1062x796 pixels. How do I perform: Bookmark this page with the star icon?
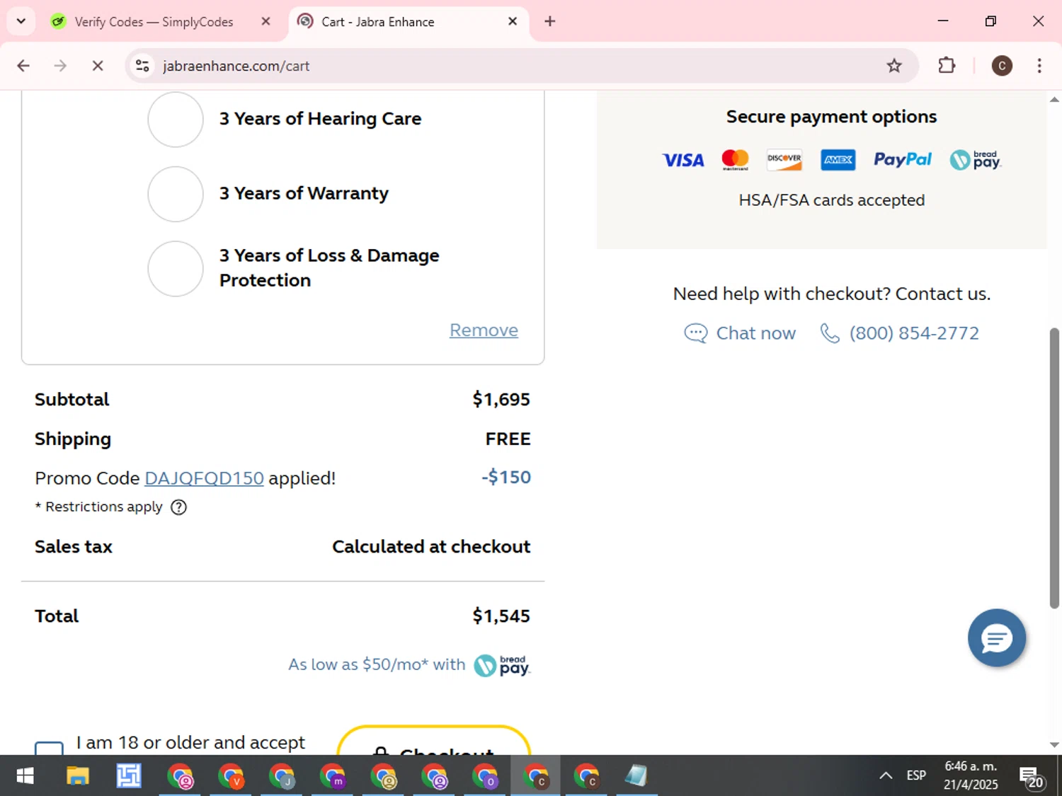pyautogui.click(x=894, y=66)
